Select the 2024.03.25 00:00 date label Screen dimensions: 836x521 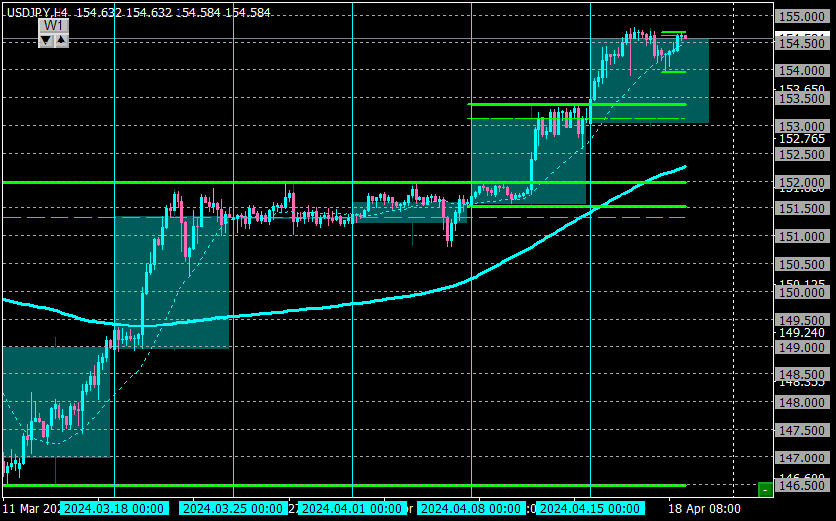233,509
